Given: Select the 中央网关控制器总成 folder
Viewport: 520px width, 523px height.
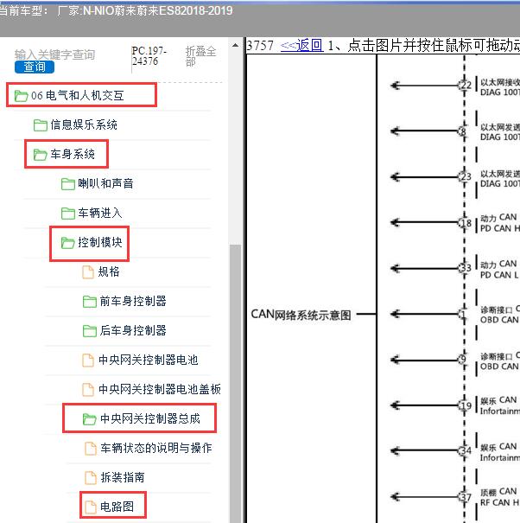Looking at the screenshot, I should click(150, 418).
